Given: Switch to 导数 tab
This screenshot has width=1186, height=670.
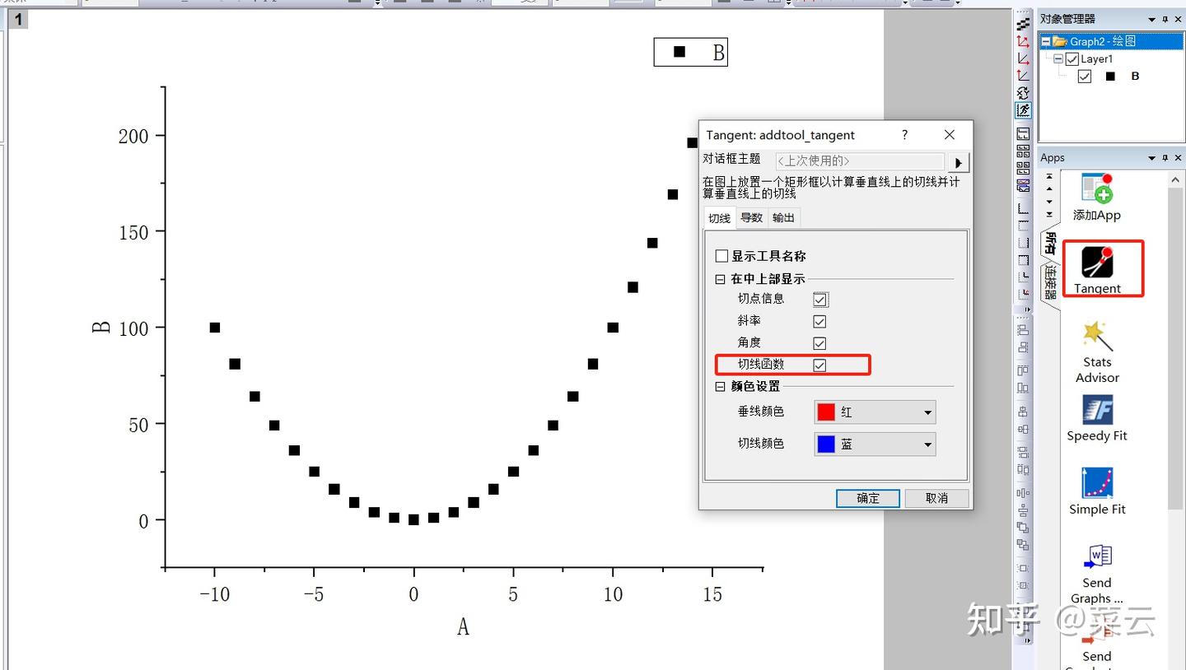Looking at the screenshot, I should click(751, 217).
